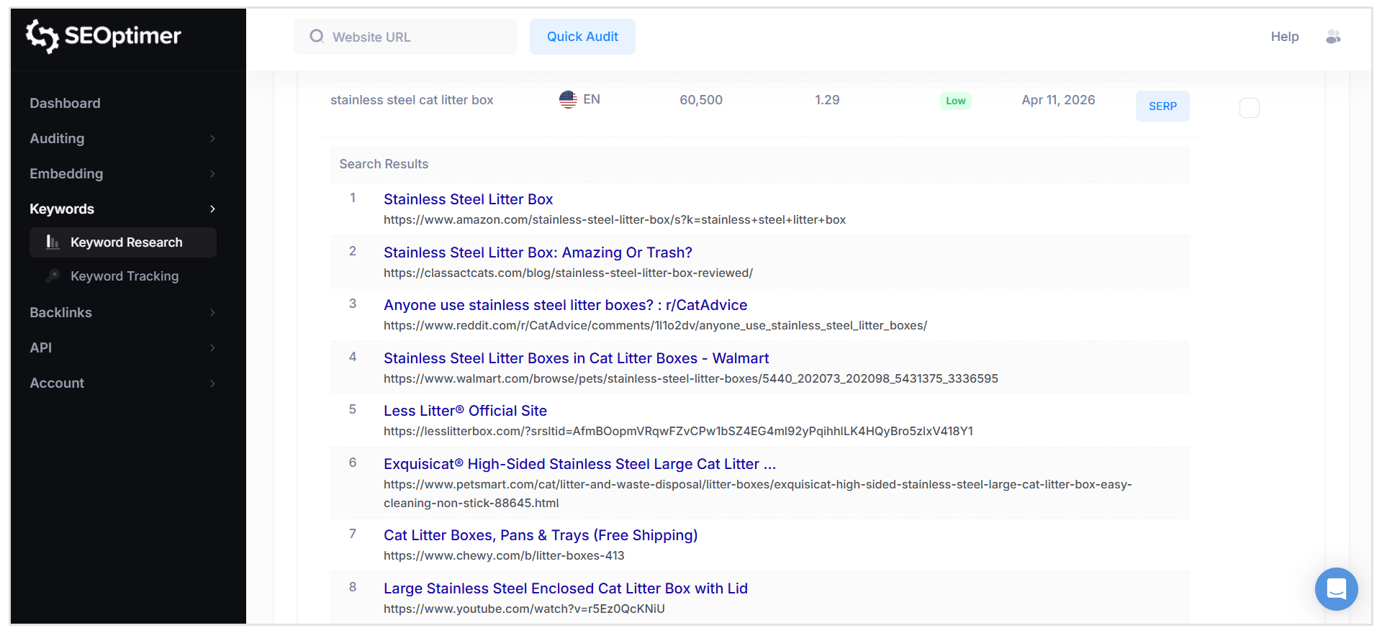Image resolution: width=1382 pixels, height=633 pixels.
Task: Go to Dashboard in sidebar
Action: [65, 103]
